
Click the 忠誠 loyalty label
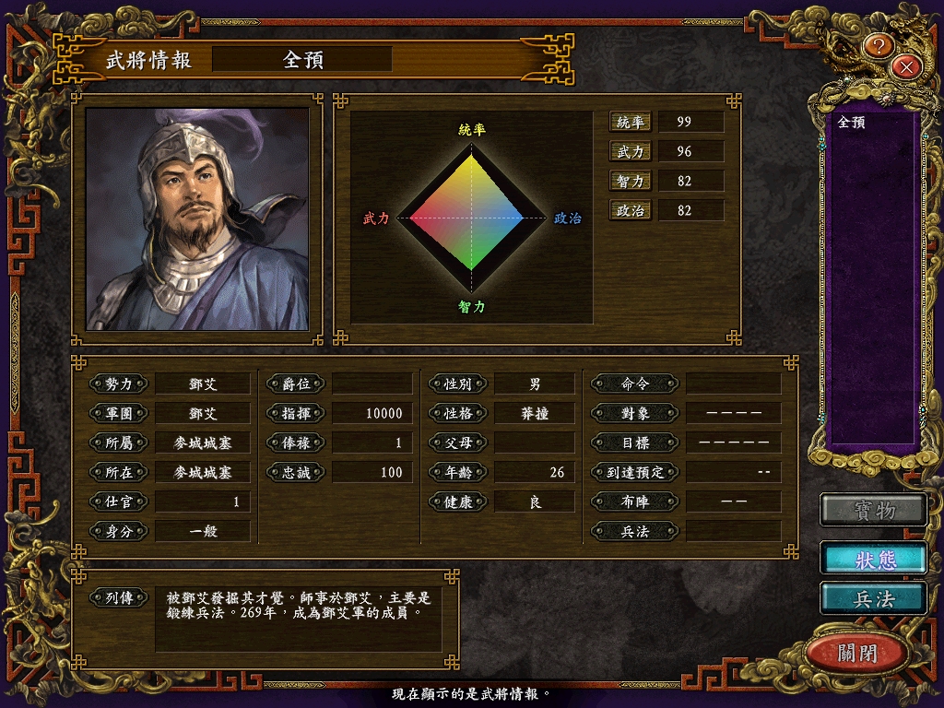[x=296, y=472]
